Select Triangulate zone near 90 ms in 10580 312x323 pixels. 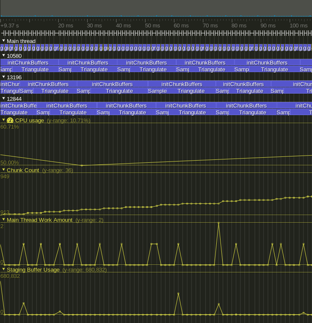coord(274,70)
